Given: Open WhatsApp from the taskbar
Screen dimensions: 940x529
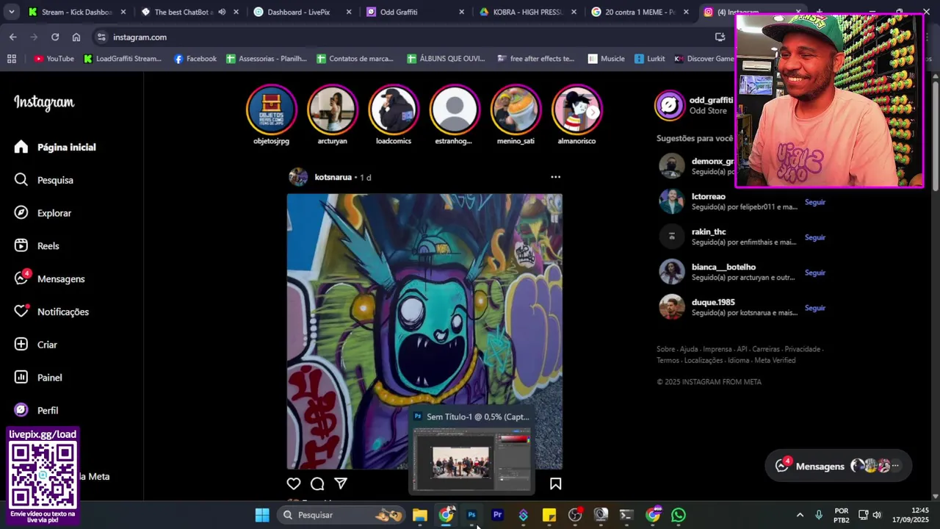Looking at the screenshot, I should point(679,515).
